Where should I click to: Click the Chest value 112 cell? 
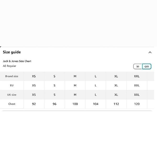(116, 104)
